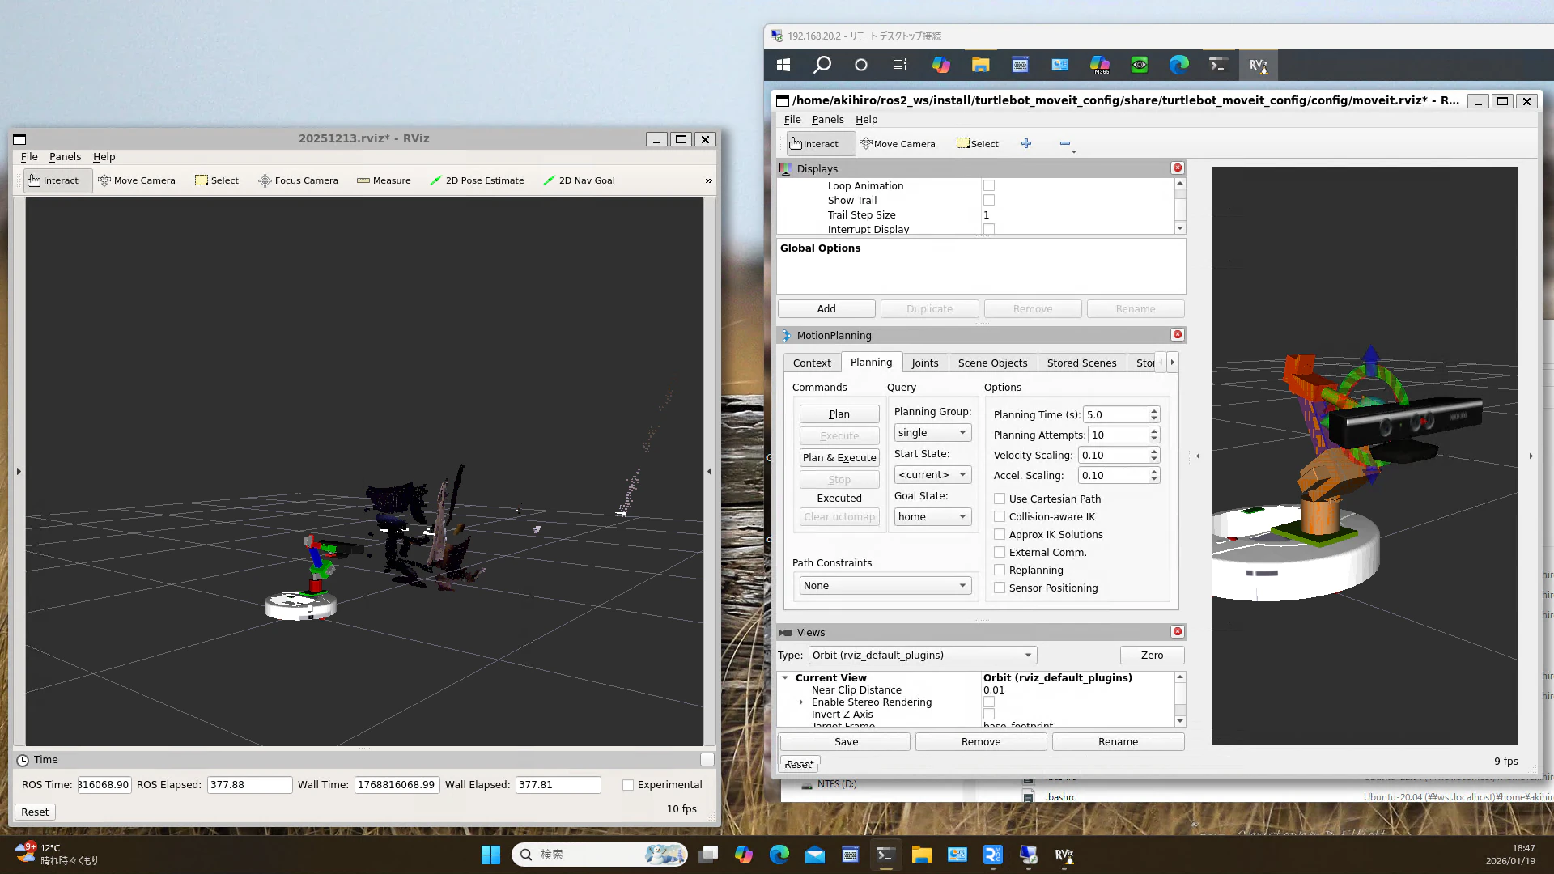Select the Interact tool in left RViz window
Screen dimensions: 1554x874
[x=56, y=180]
